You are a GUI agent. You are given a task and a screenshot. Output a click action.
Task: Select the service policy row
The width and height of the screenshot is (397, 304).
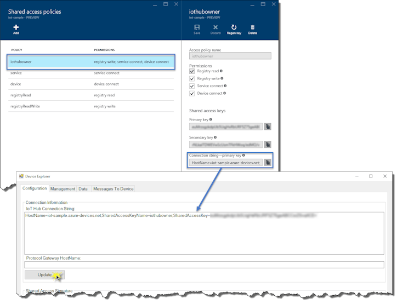(91, 73)
